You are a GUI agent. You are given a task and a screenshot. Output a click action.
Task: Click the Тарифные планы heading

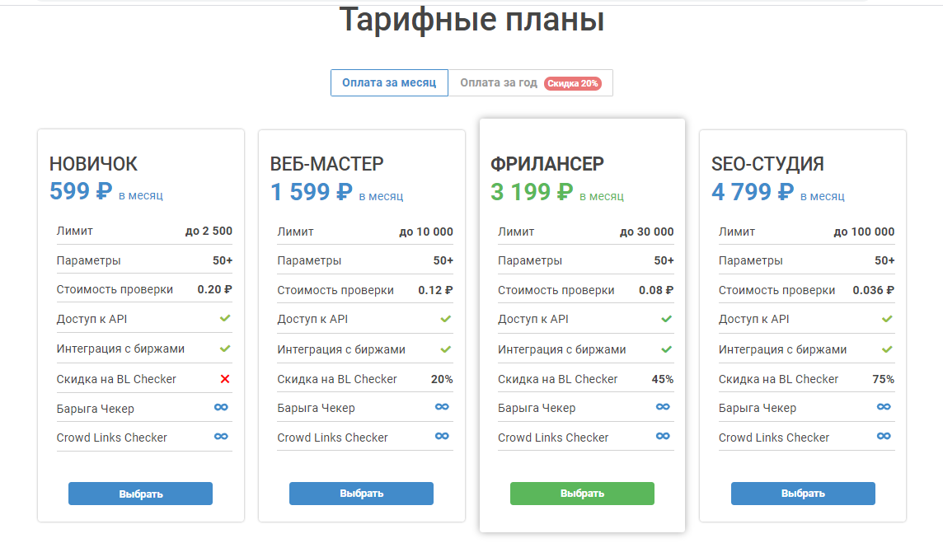coord(472,21)
